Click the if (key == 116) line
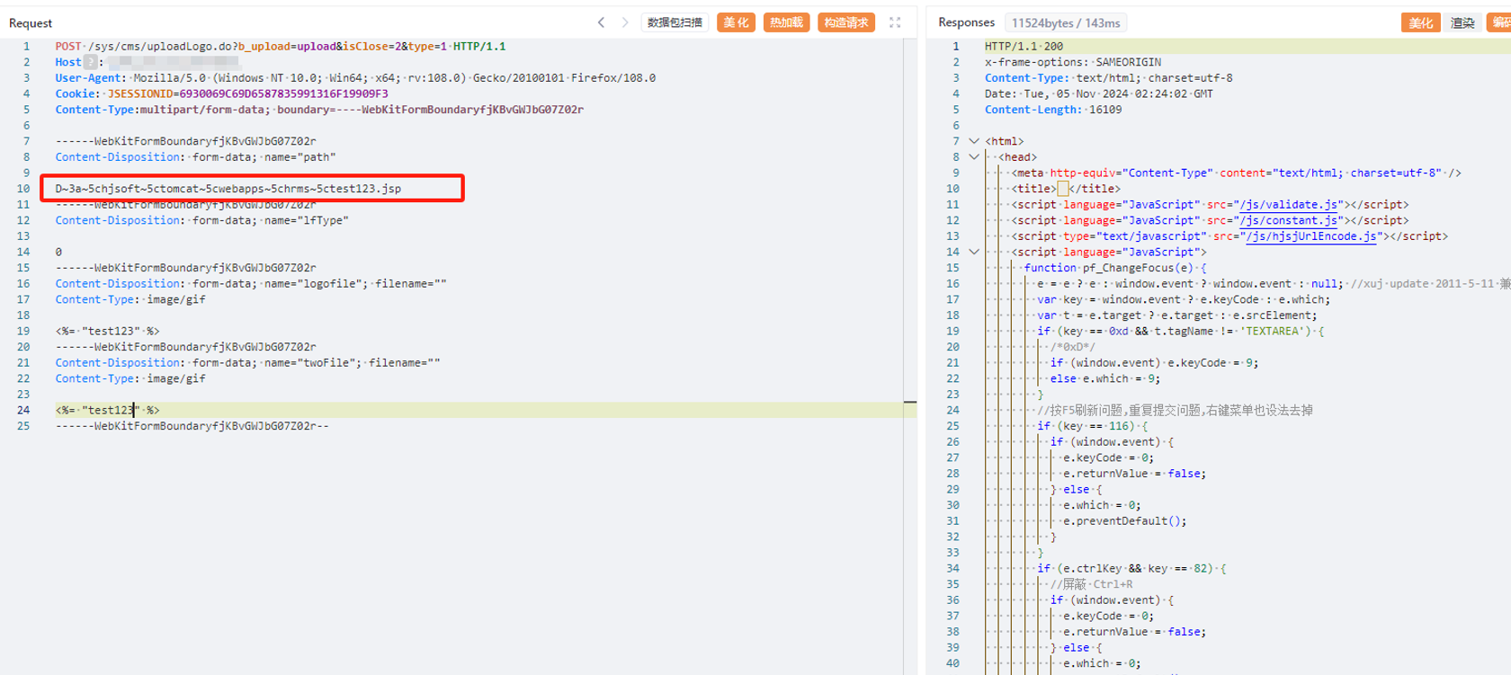Viewport: 1511px width, 675px height. [x=1092, y=426]
